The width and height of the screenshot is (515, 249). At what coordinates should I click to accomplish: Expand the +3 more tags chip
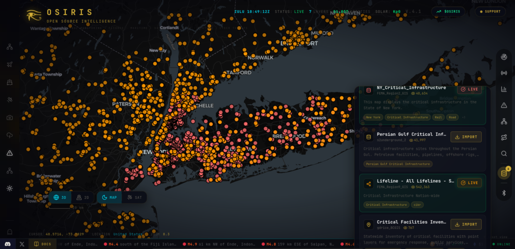point(463,117)
